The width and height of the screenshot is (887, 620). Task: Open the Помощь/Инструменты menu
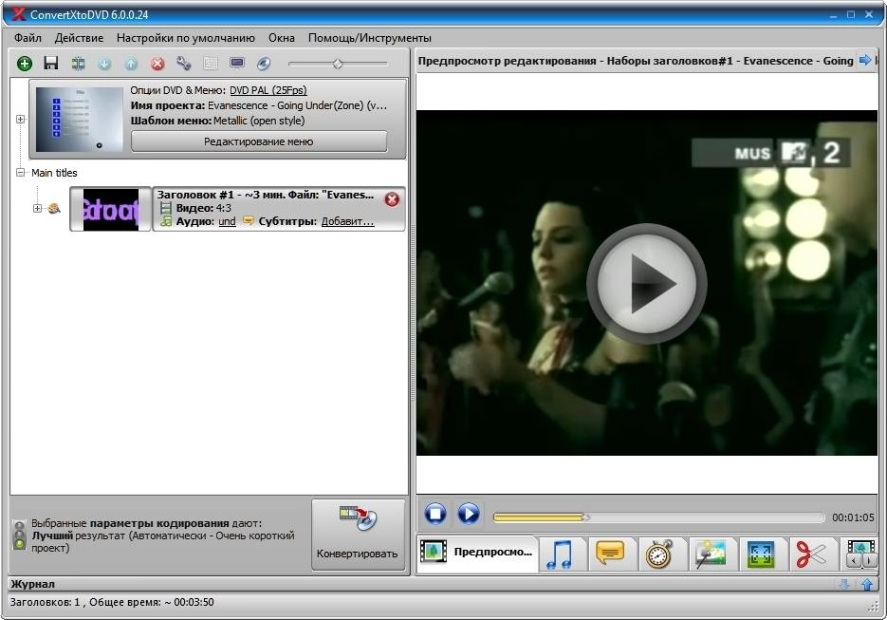pyautogui.click(x=369, y=38)
